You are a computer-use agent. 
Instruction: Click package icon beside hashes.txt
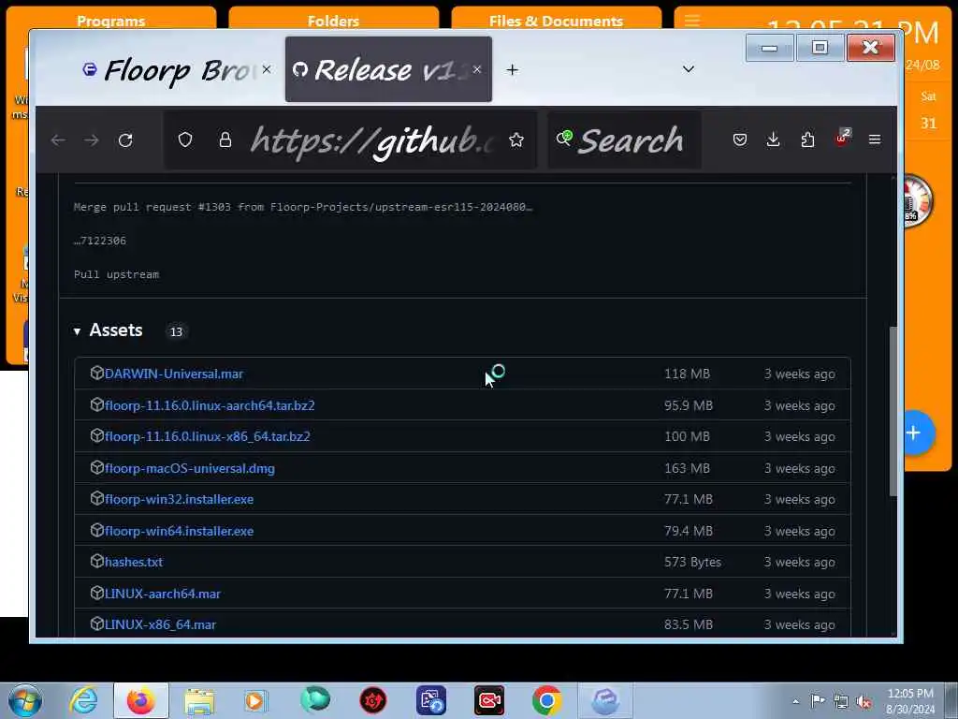(96, 562)
